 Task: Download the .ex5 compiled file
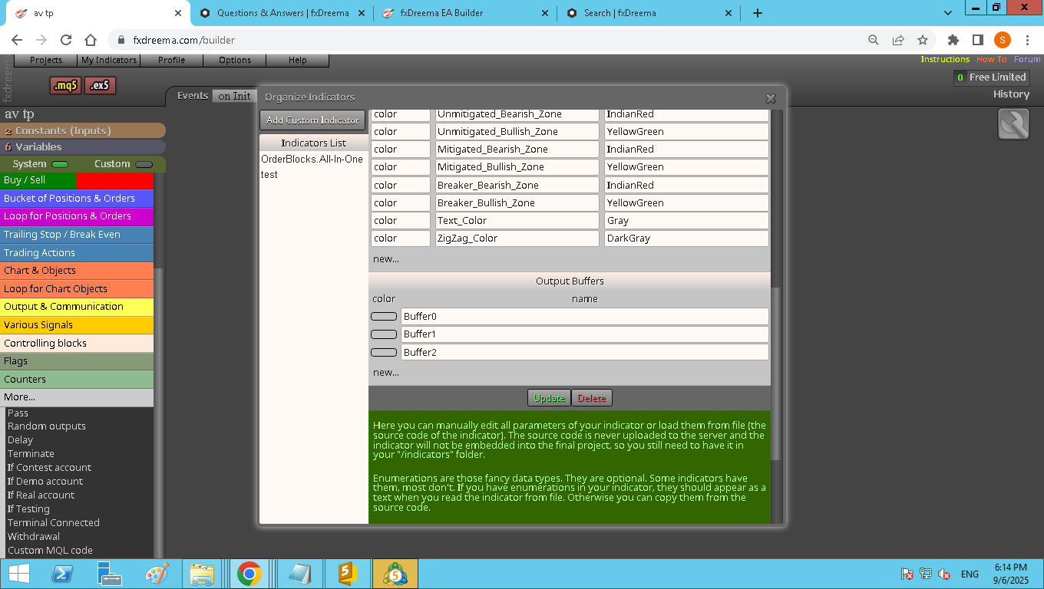101,86
